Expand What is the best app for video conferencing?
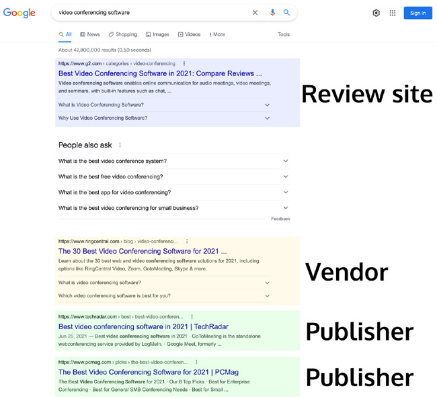This screenshot has width=437, height=399. click(x=174, y=192)
